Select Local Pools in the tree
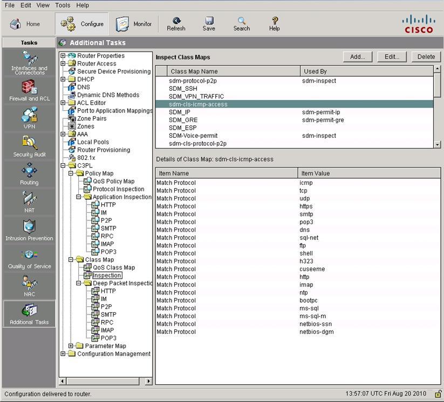This screenshot has height=402, width=444. click(93, 142)
